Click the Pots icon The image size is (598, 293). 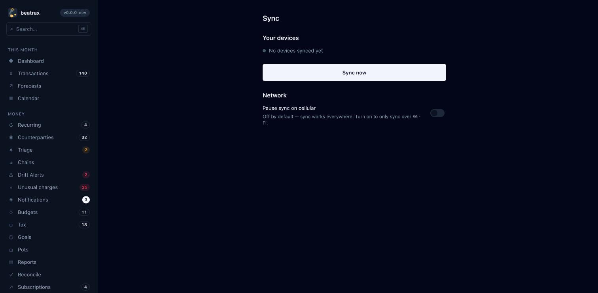(x=11, y=250)
